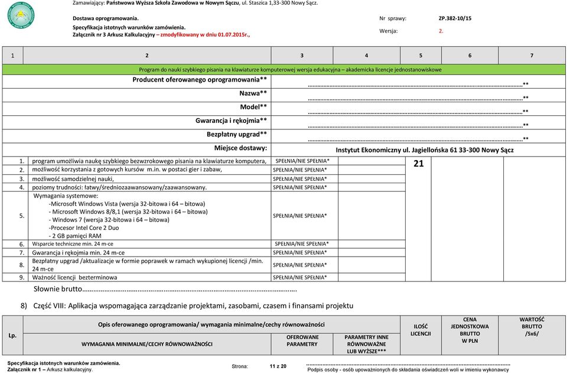Click footer 'Załącznik nr 1 – Arkusz kalkulacyjny.'
The width and height of the screenshot is (567, 373).
pyautogui.click(x=50, y=369)
